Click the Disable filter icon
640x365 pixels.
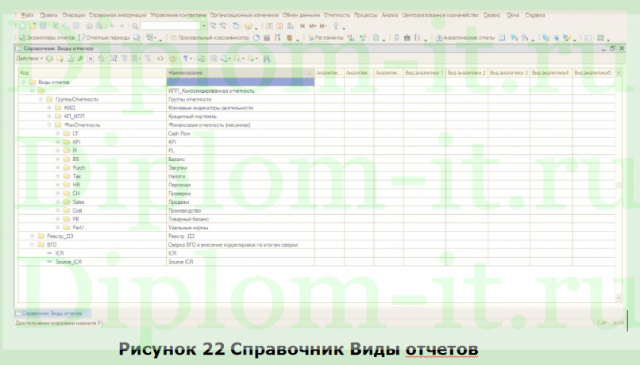pos(148,59)
